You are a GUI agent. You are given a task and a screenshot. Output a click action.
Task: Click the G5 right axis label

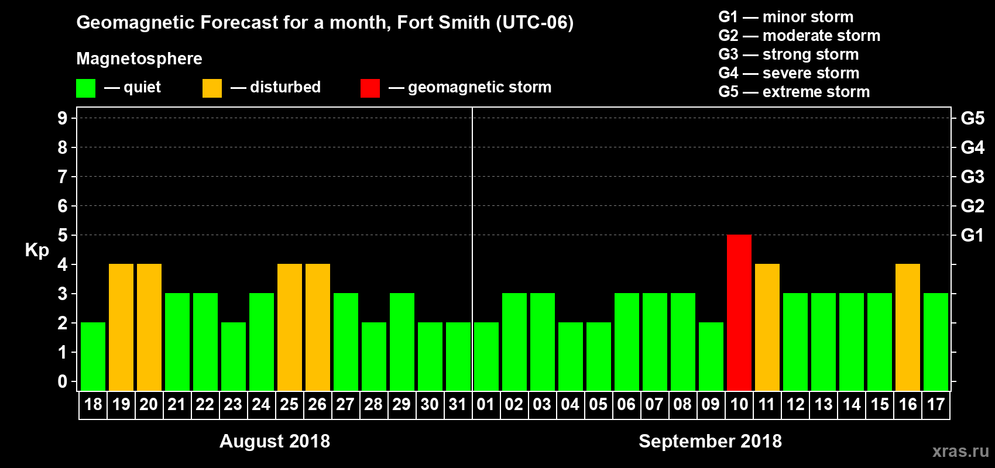coord(973,118)
